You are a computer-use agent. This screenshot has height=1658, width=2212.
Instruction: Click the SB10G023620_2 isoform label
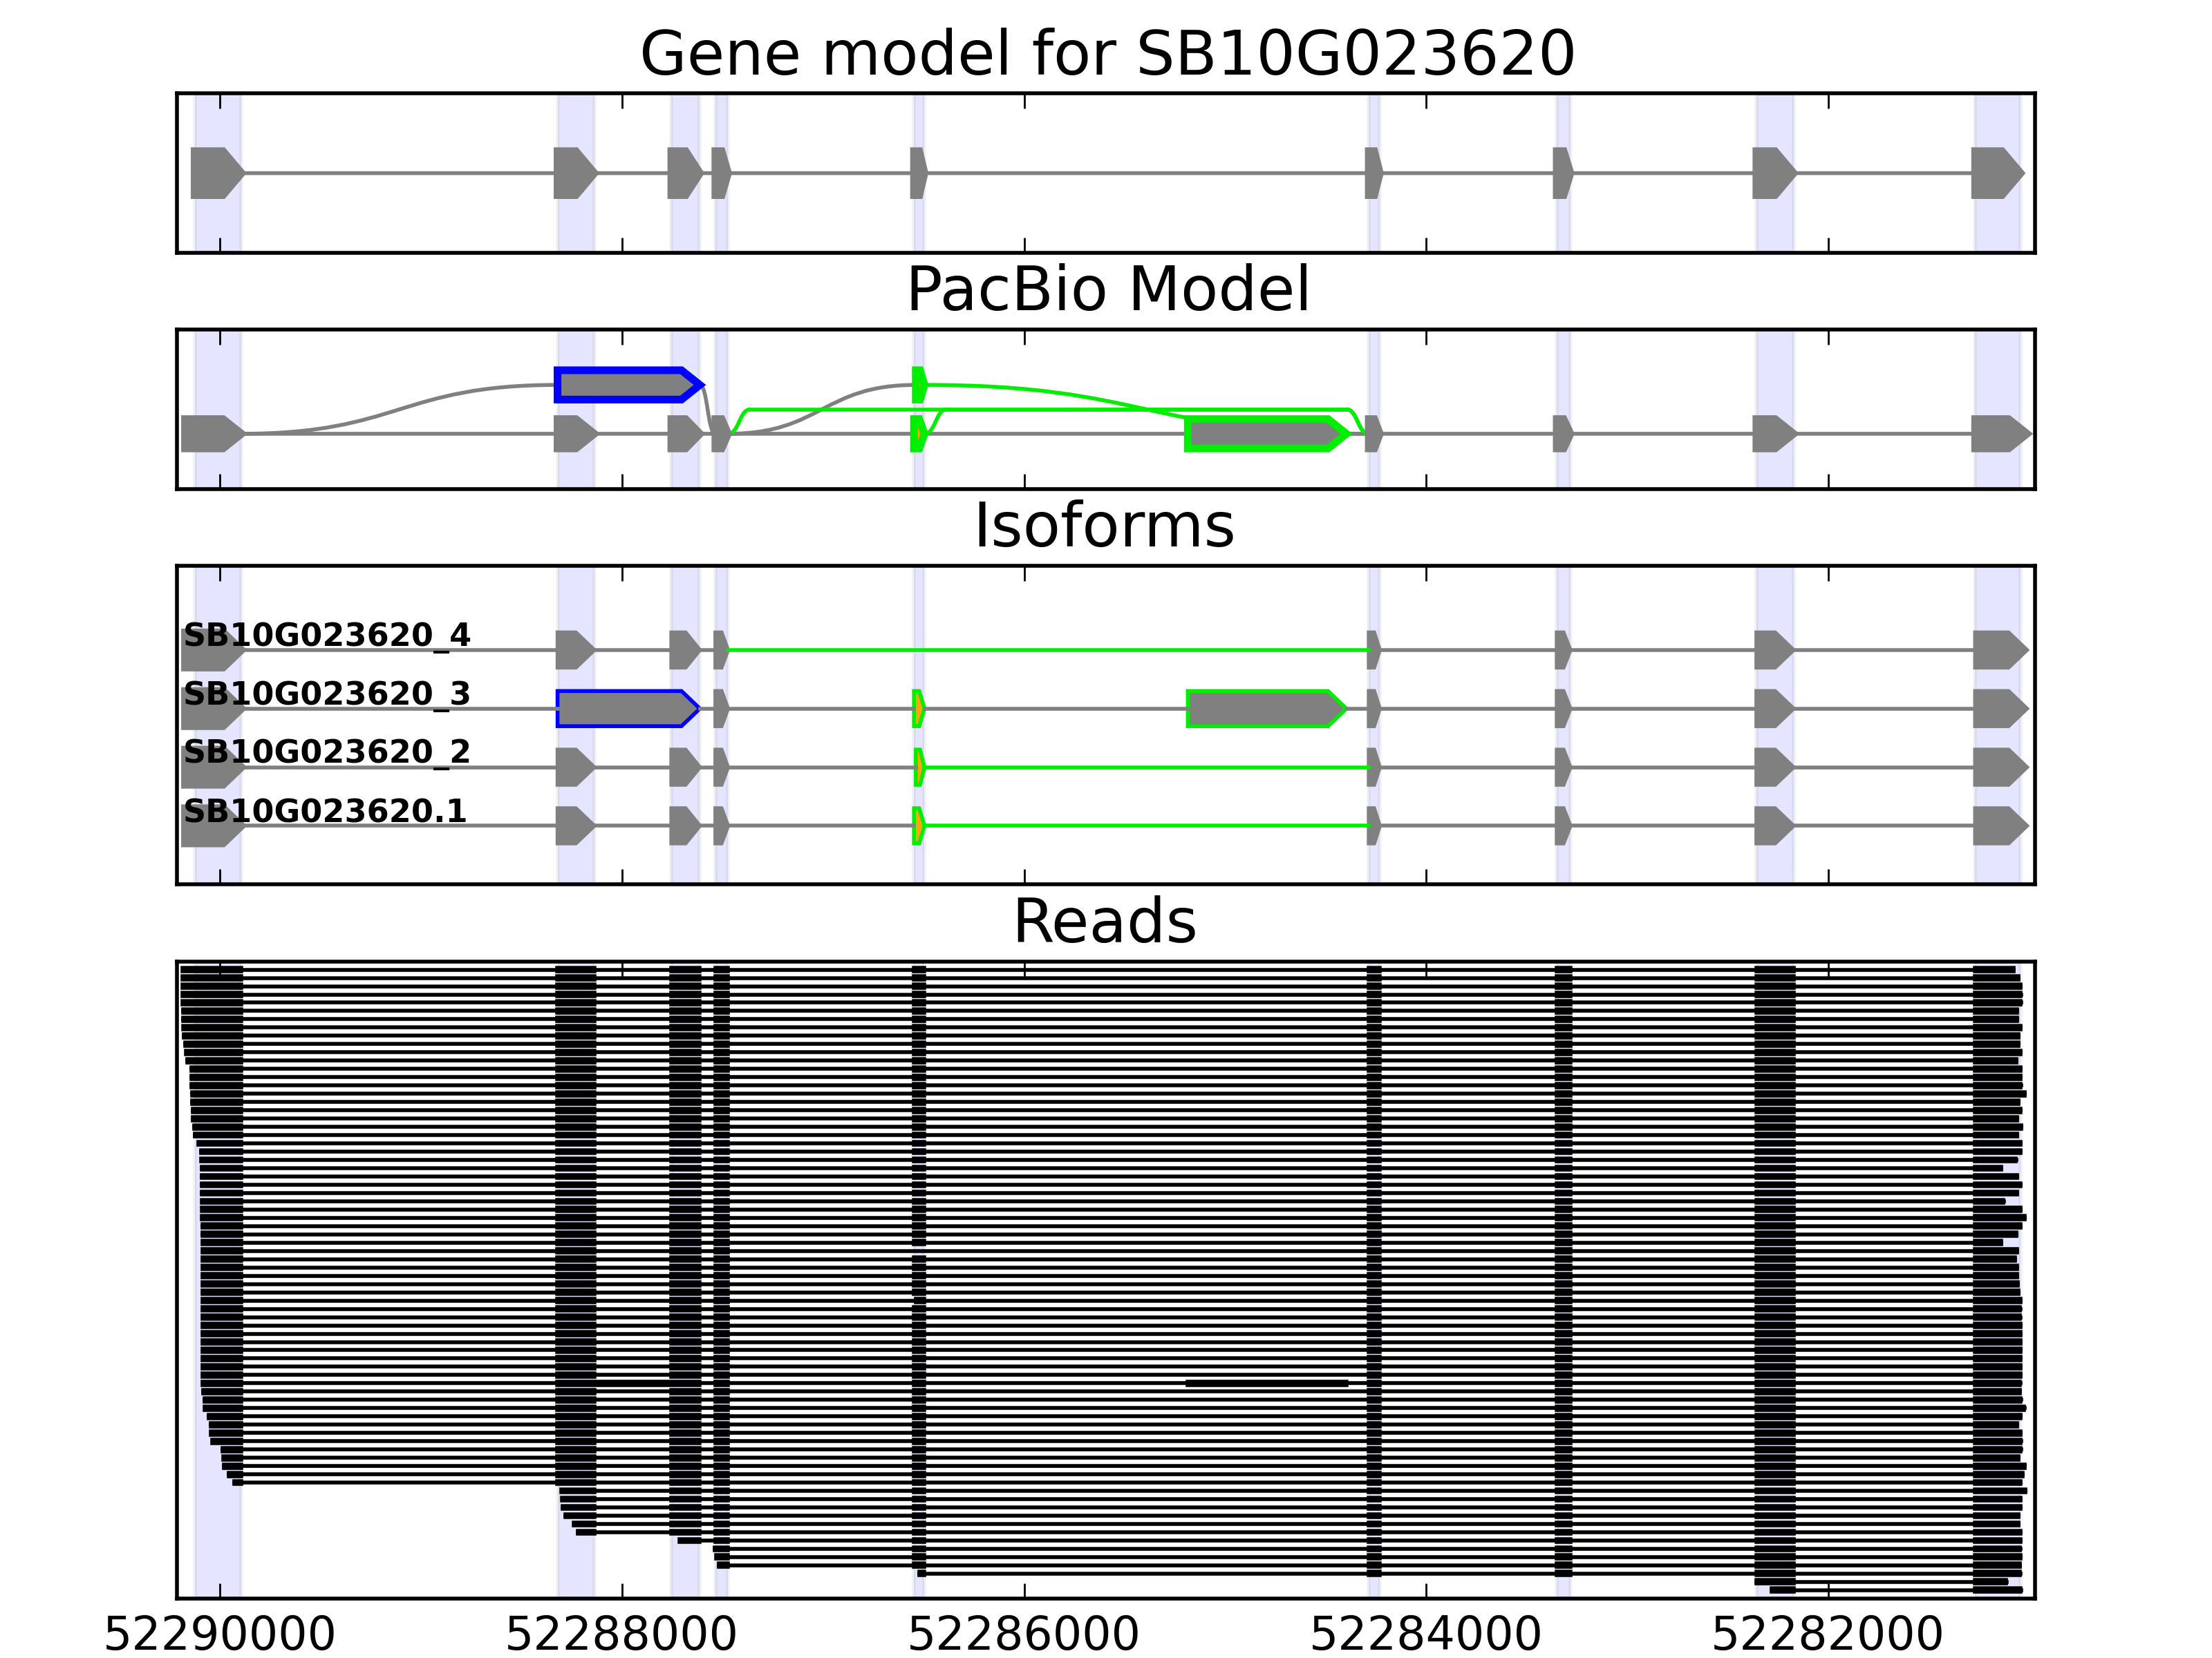326,752
